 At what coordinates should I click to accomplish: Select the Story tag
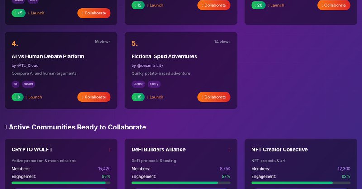[154, 84]
